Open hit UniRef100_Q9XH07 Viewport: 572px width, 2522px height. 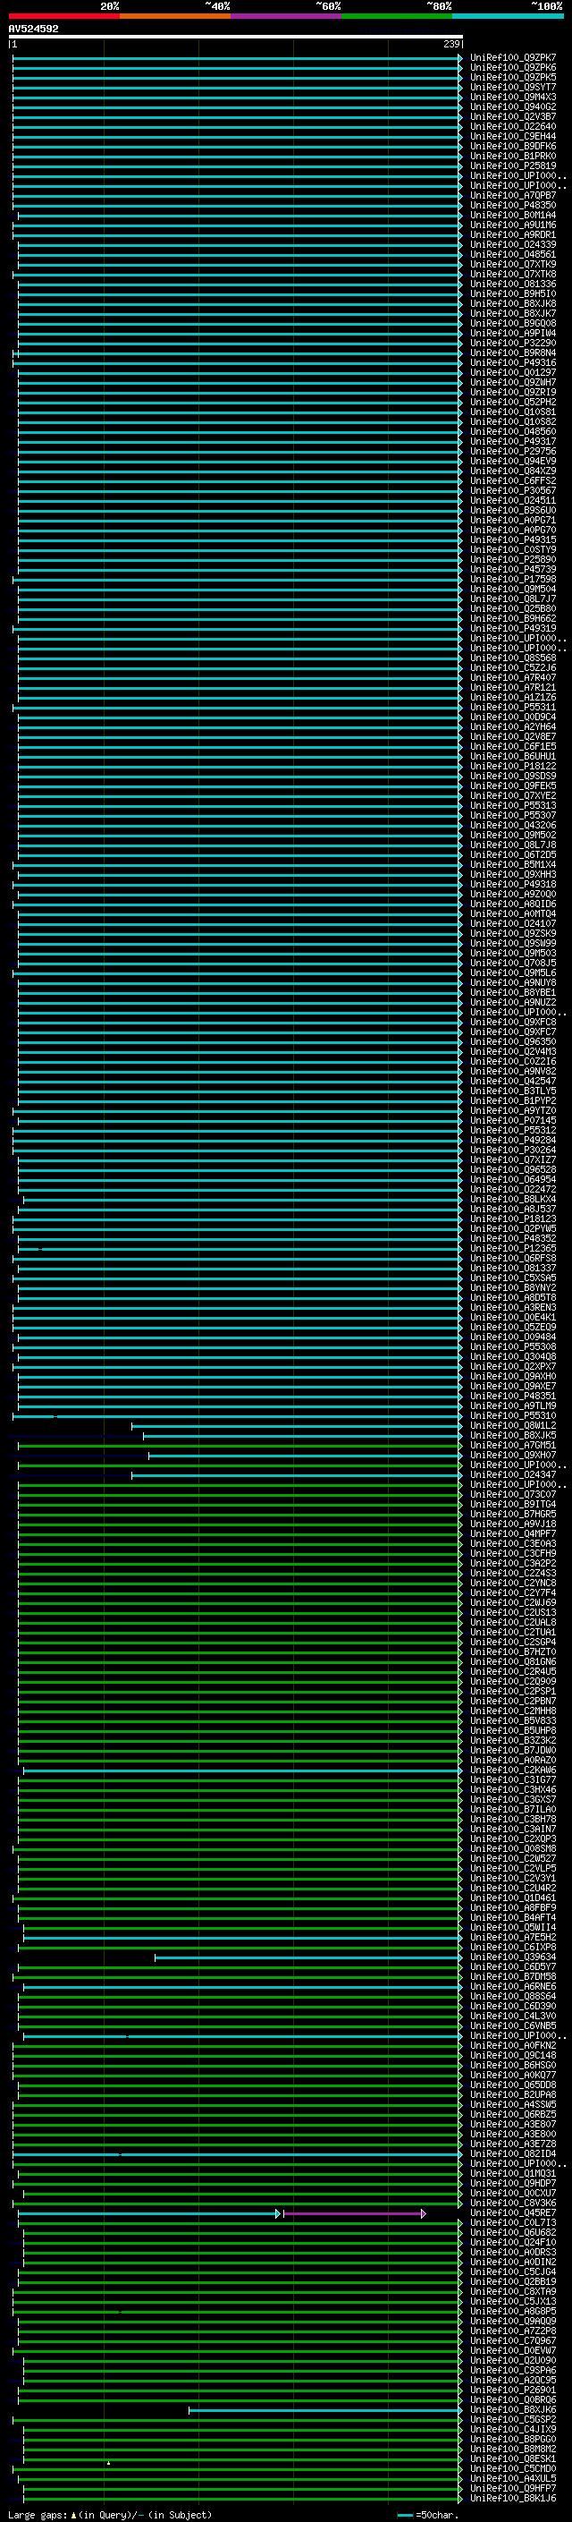click(513, 1455)
